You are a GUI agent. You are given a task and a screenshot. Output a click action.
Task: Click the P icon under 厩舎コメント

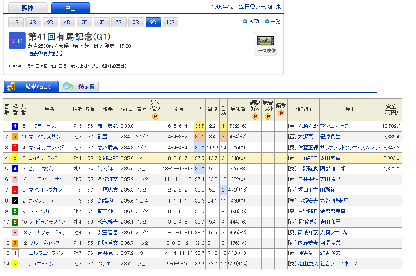(x=268, y=116)
